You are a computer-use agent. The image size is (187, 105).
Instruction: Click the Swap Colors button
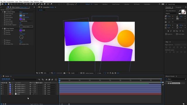click(x=26, y=27)
